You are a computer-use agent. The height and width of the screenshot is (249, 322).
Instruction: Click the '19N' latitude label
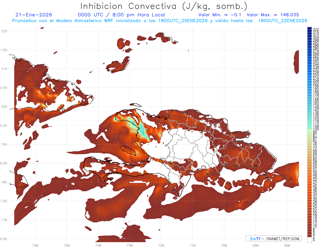point(4,145)
